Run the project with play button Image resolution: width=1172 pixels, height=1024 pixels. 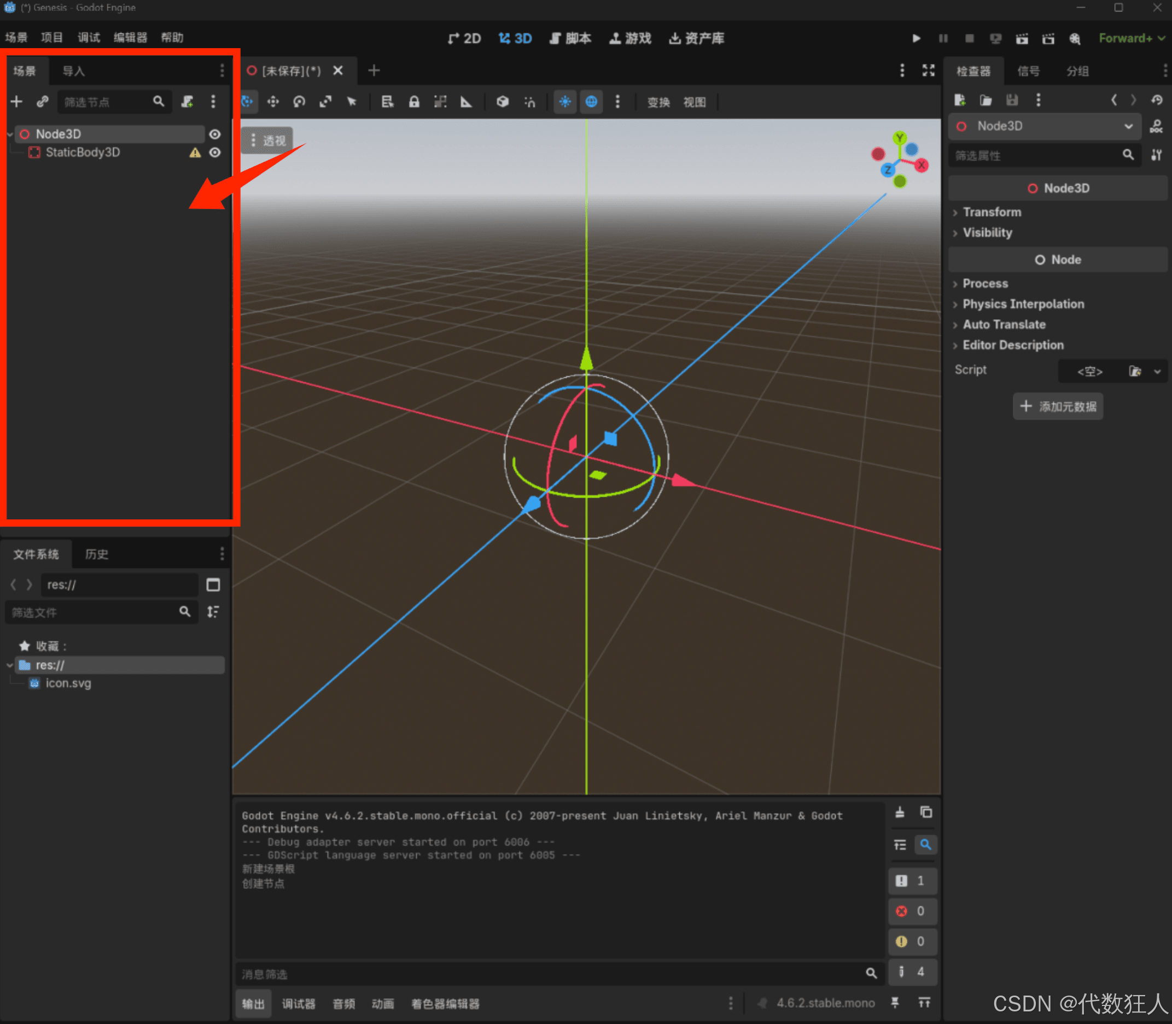pos(916,38)
